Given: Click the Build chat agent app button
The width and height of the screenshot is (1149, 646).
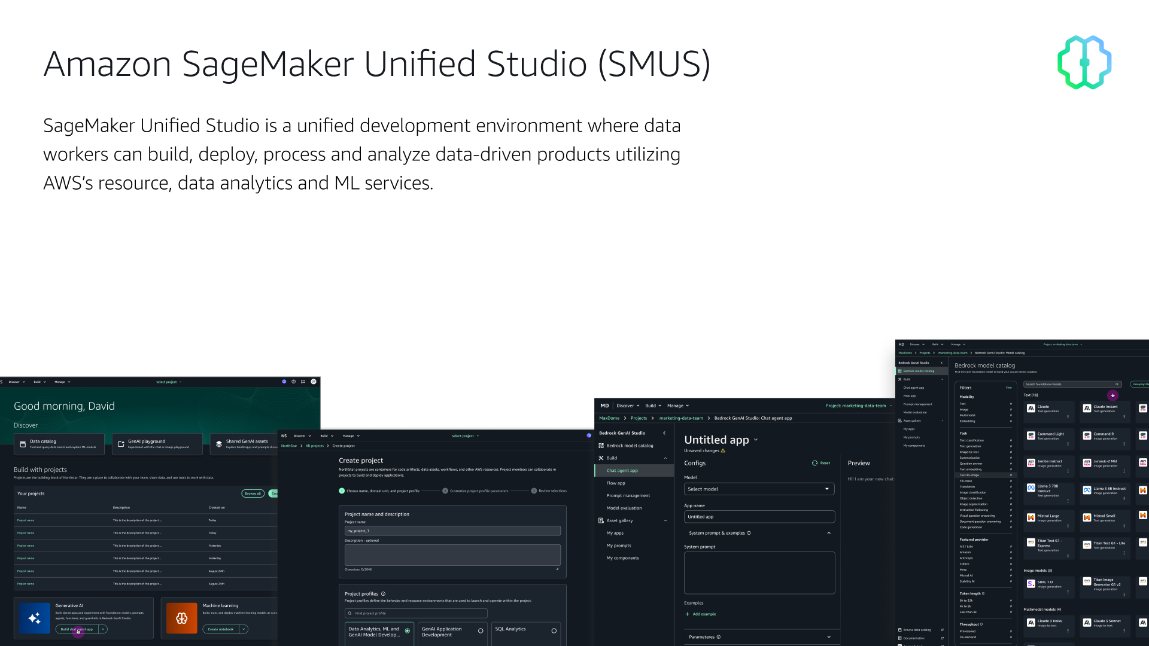Looking at the screenshot, I should [76, 629].
